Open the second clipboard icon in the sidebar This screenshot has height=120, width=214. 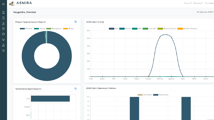pos(4,18)
